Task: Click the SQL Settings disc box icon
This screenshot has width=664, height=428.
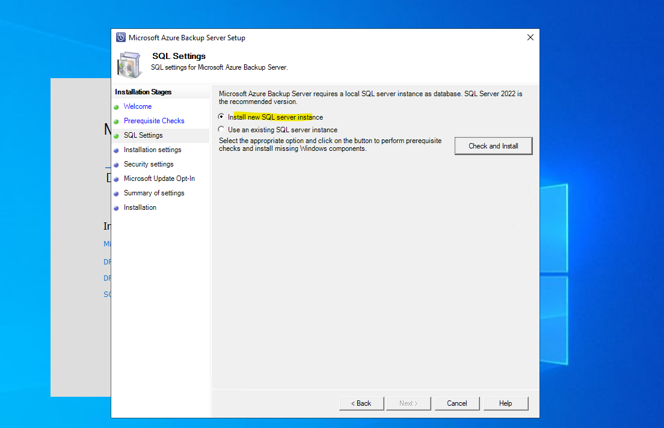Action: (129, 65)
